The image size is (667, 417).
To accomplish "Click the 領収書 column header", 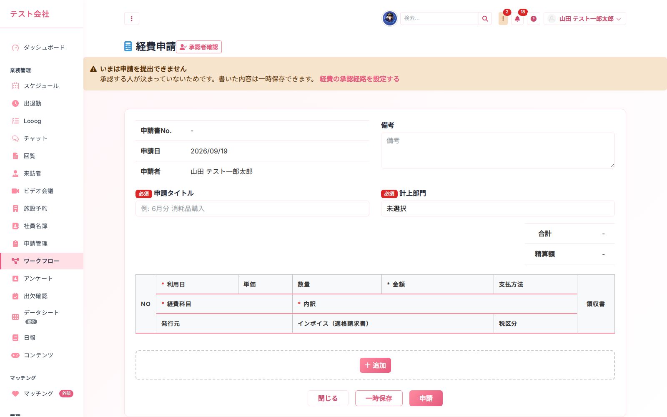I will [x=596, y=304].
